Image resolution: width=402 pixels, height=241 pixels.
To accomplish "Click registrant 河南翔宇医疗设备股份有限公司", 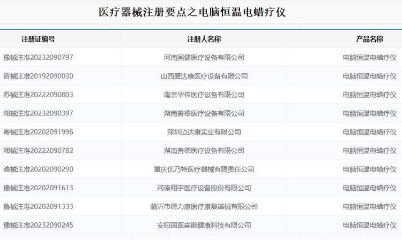I will click(x=204, y=188).
